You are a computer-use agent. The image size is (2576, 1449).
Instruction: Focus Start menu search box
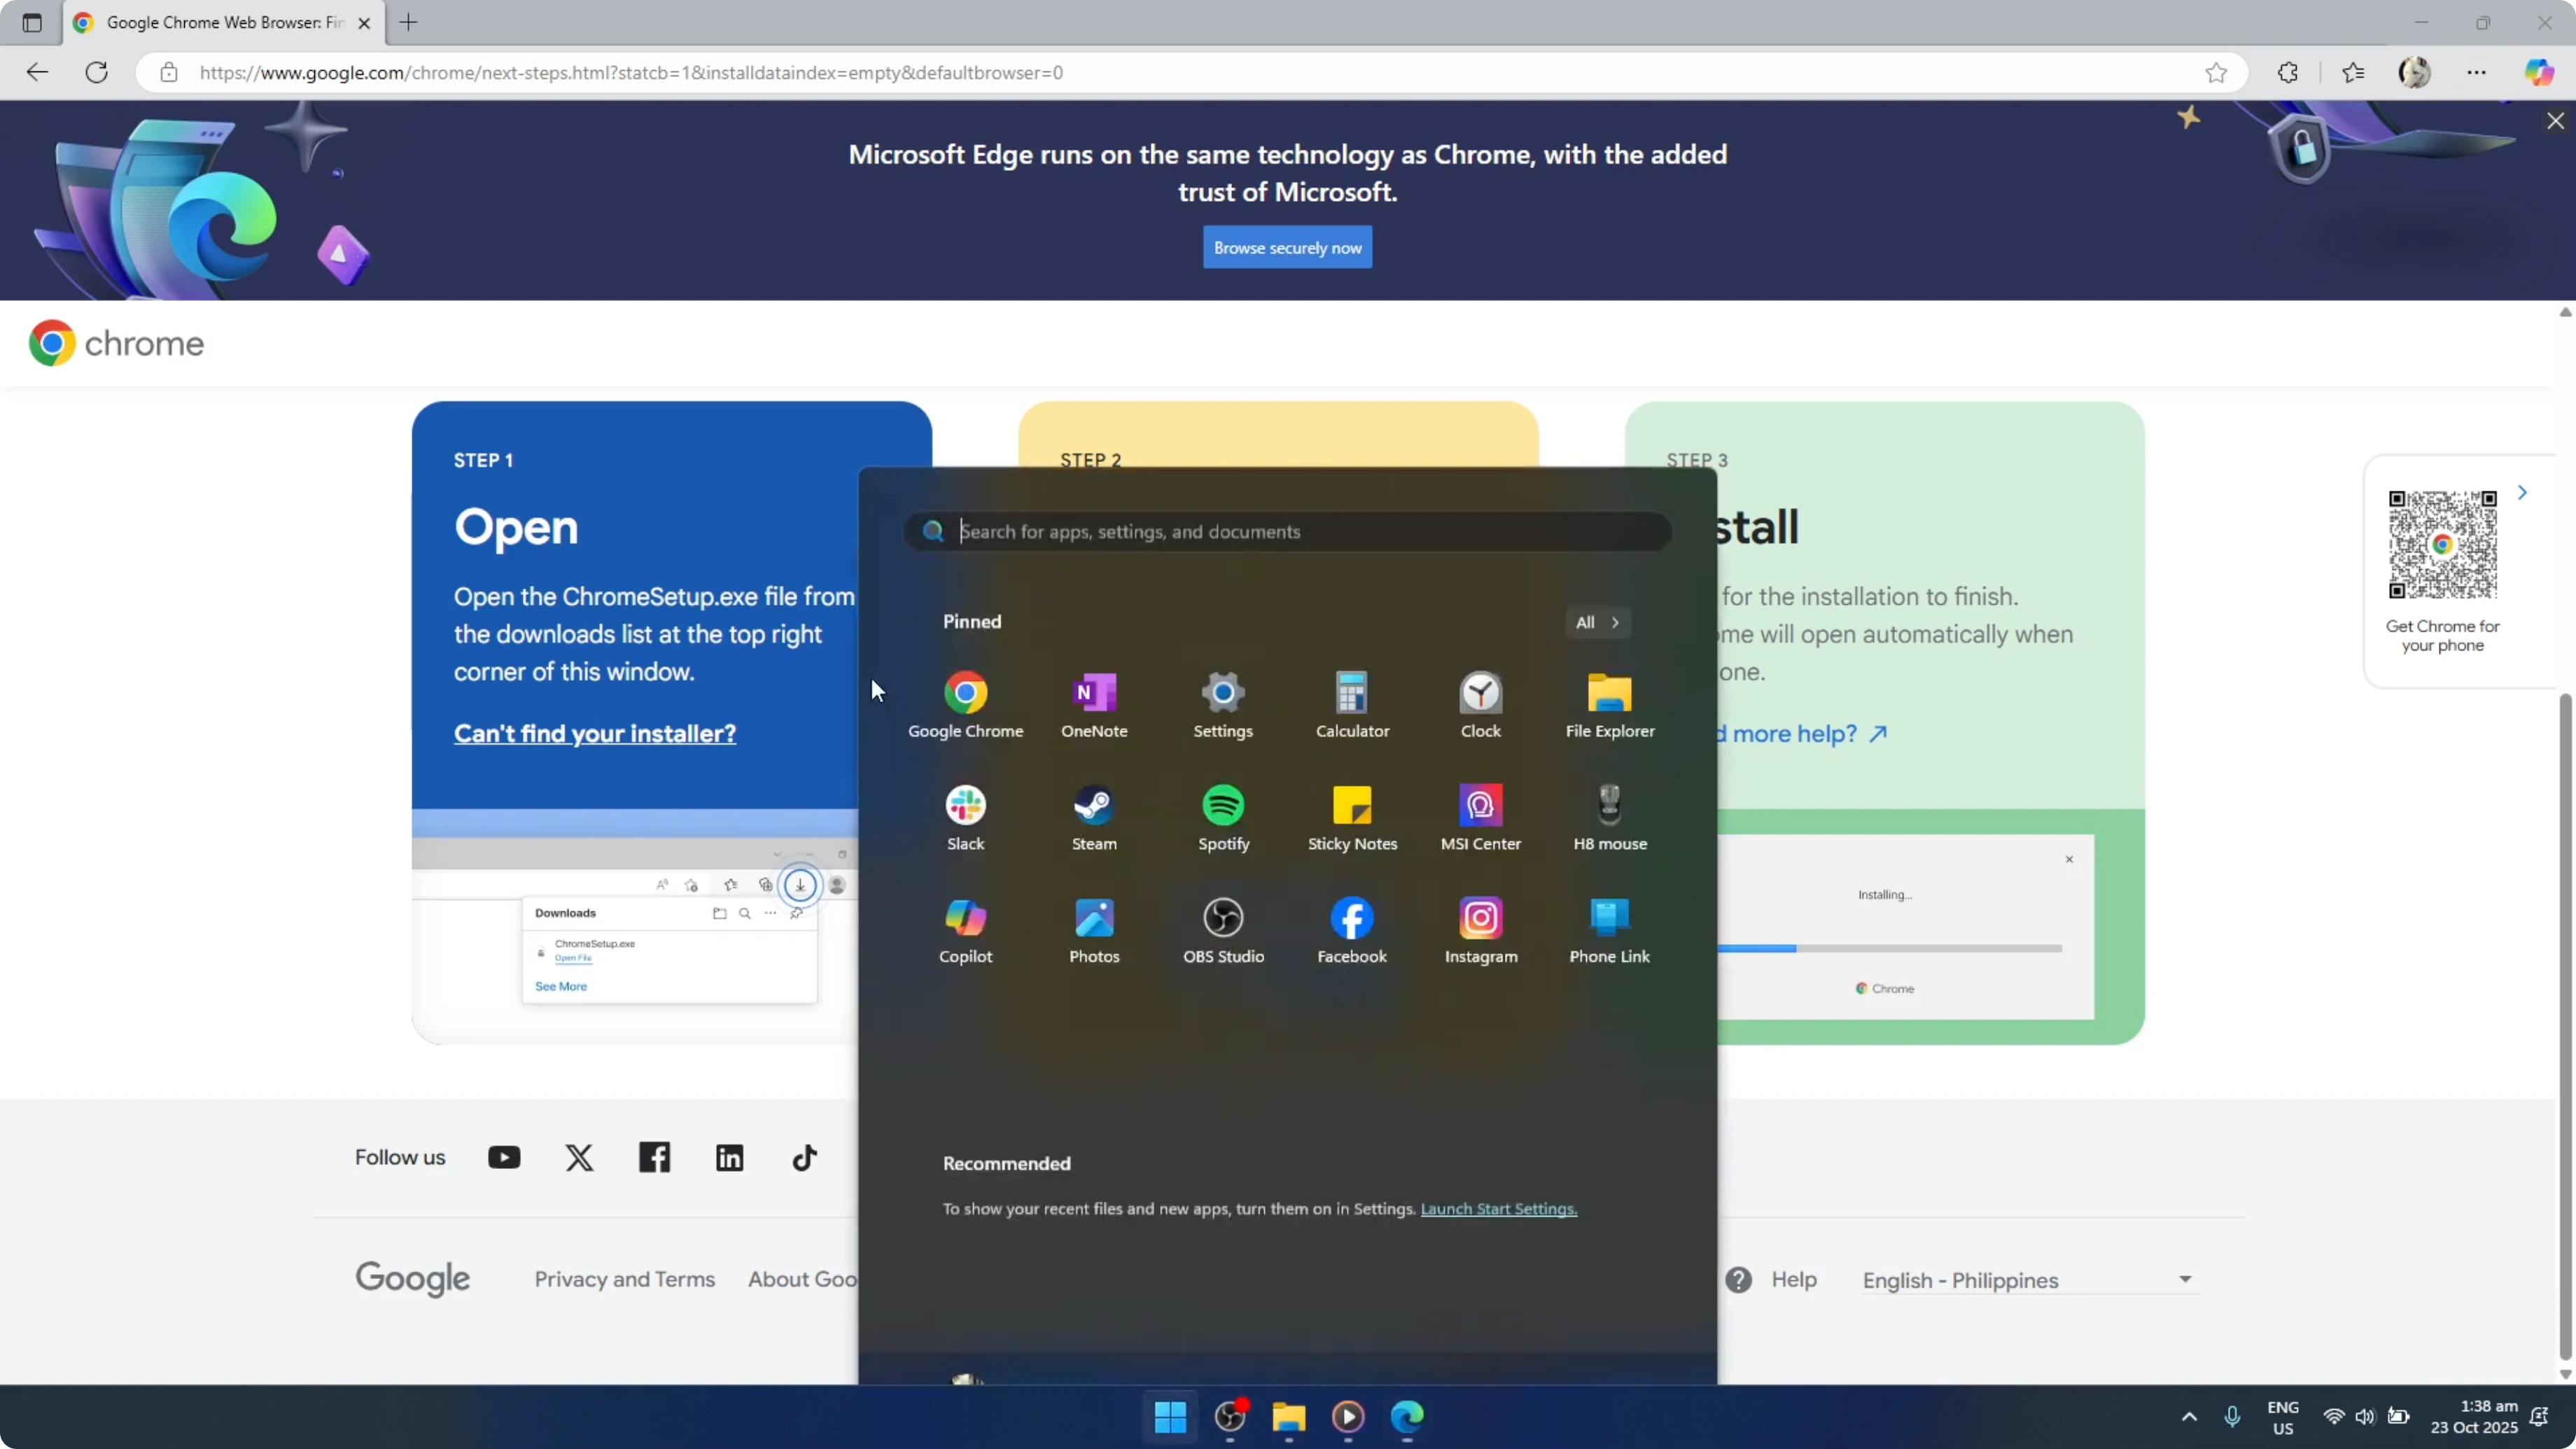(1287, 531)
